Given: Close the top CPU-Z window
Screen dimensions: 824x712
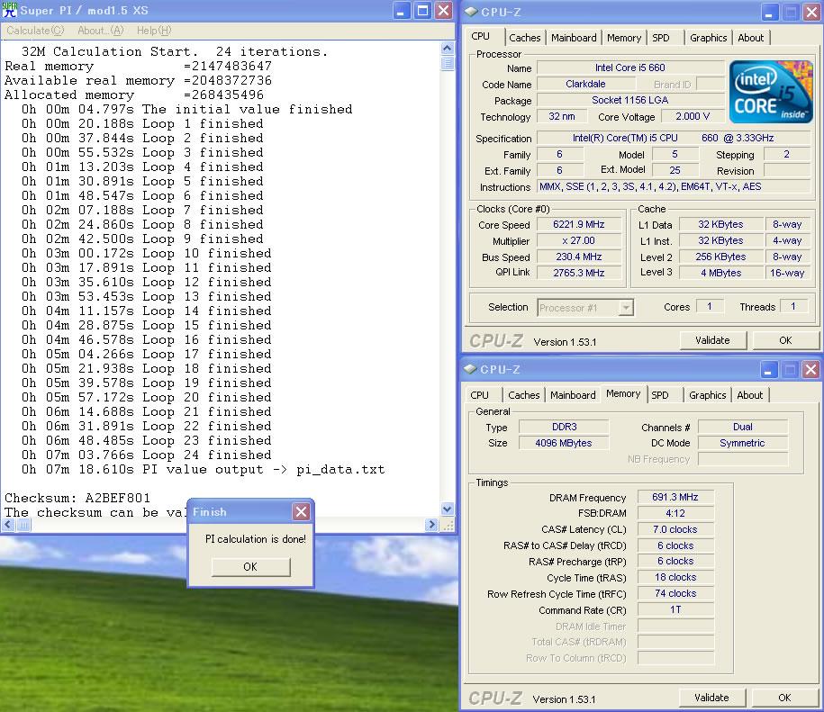Looking at the screenshot, I should pyautogui.click(x=812, y=13).
